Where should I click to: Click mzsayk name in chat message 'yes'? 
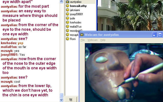point(7,51)
